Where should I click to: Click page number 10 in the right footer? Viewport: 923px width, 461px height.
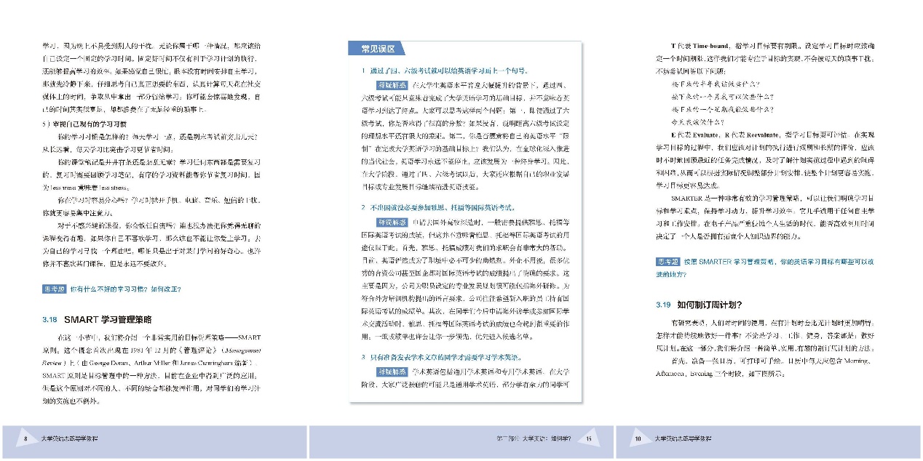[x=638, y=438]
